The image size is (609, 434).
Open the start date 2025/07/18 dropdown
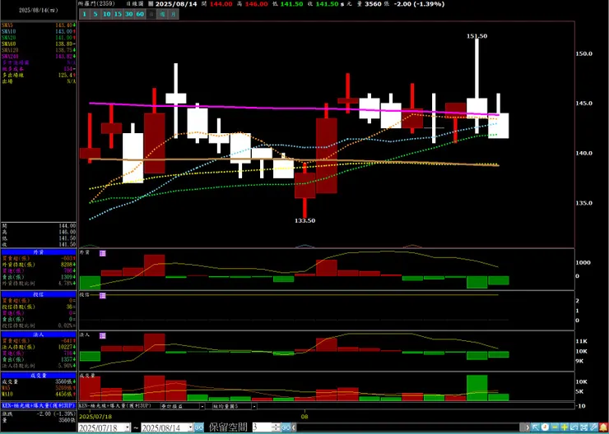[128, 427]
